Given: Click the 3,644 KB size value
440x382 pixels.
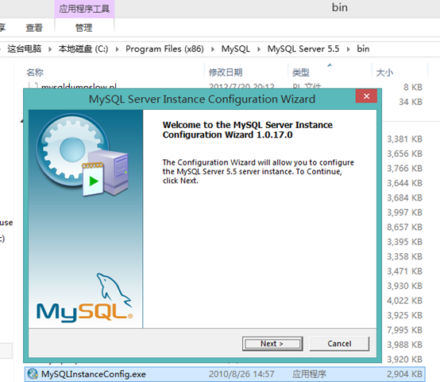Looking at the screenshot, I should click(x=404, y=183).
